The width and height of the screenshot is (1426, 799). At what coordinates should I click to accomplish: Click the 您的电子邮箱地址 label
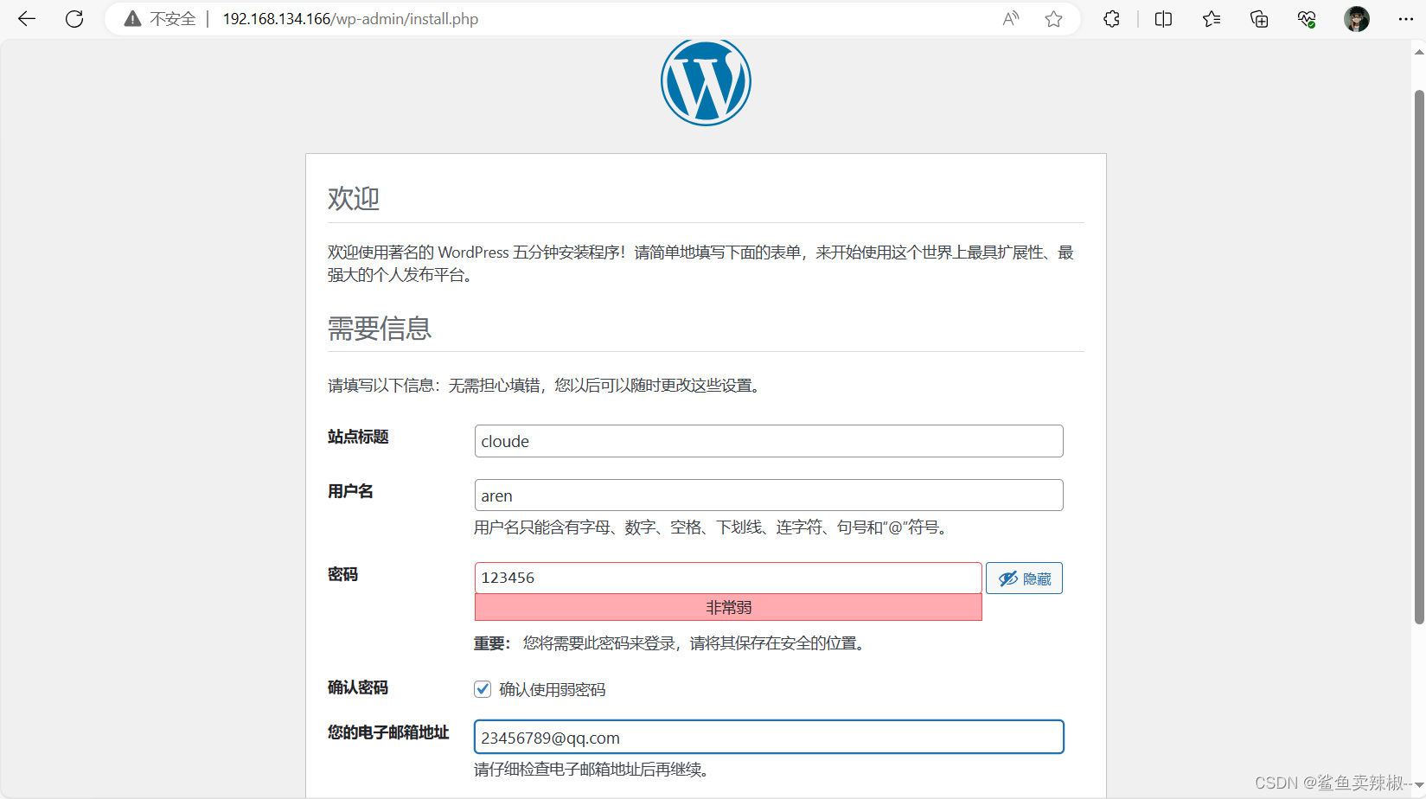[388, 732]
